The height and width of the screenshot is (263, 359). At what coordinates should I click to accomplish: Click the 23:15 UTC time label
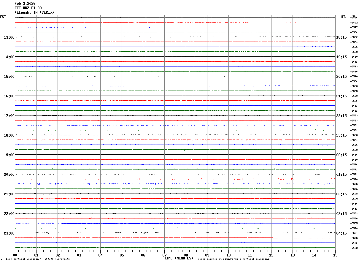[x=341, y=135]
